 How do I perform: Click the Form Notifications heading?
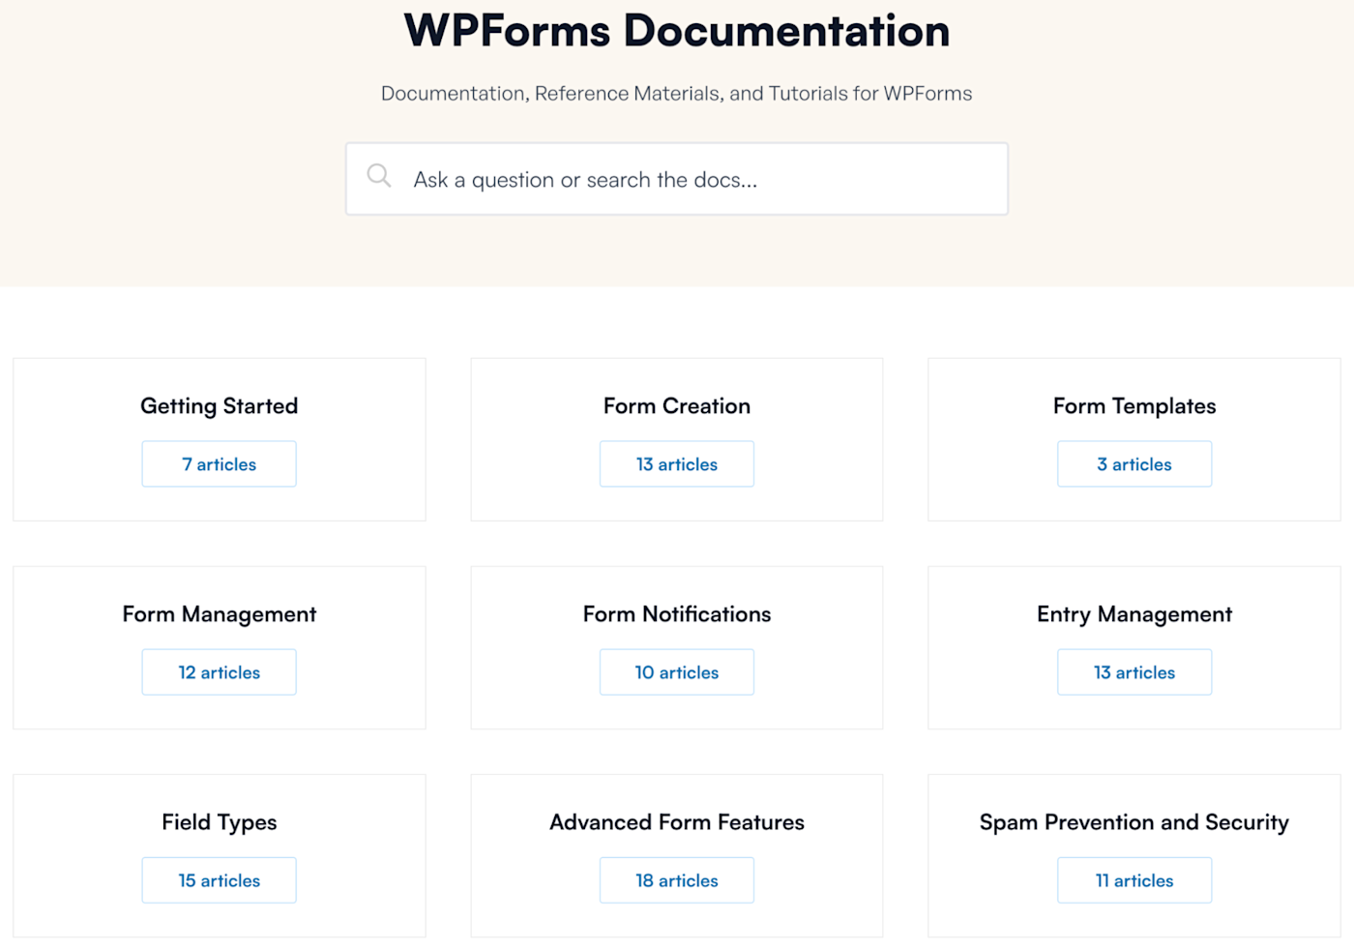coord(677,614)
